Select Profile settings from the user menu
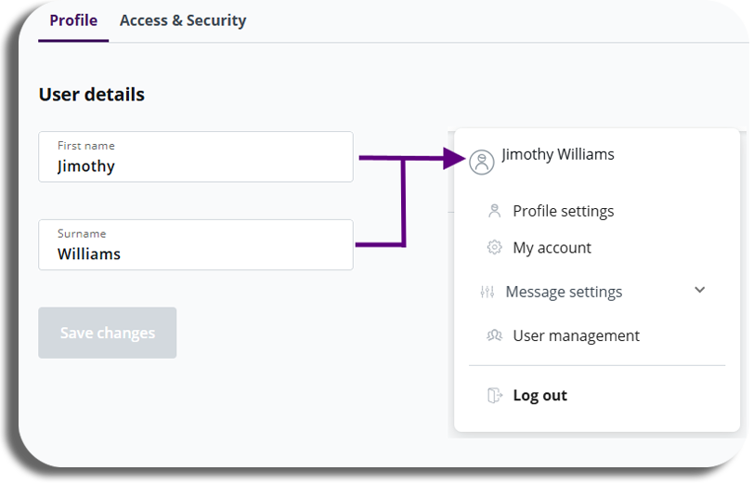The height and width of the screenshot is (497, 753). 563,211
